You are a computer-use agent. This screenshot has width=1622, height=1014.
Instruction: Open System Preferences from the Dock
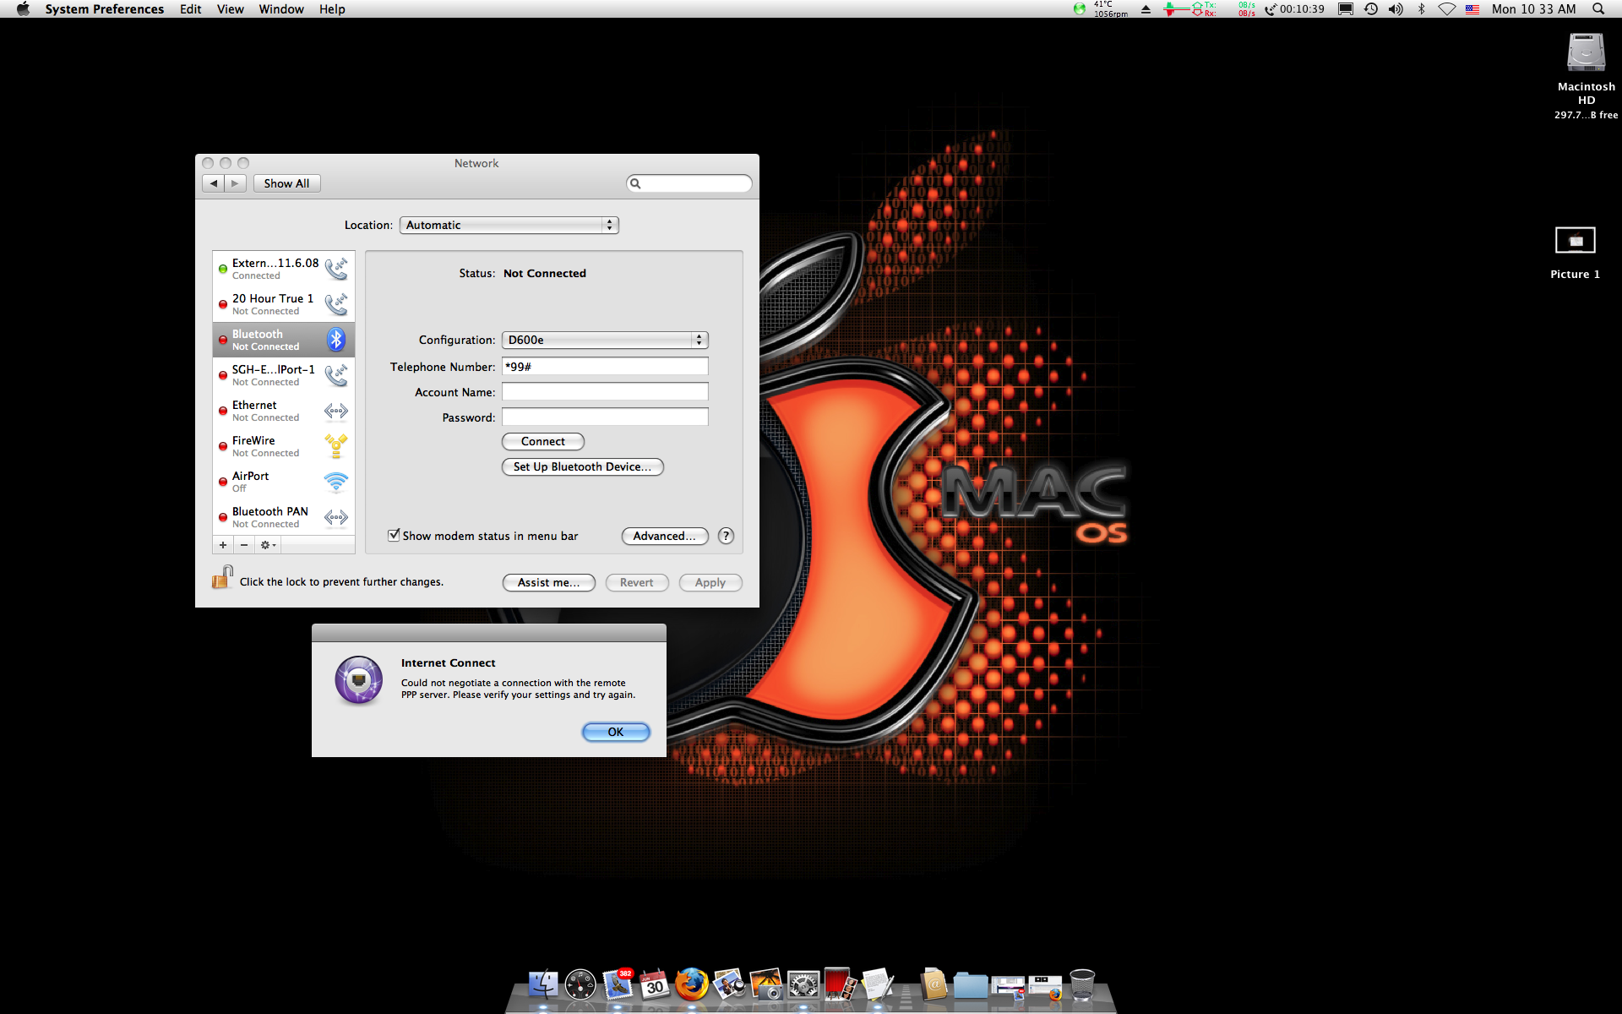pos(803,985)
